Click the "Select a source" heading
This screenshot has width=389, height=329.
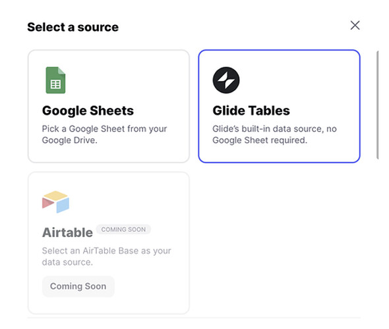(x=73, y=27)
